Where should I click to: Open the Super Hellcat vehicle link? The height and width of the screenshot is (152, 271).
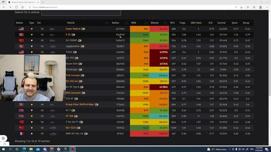pyautogui.click(x=73, y=29)
